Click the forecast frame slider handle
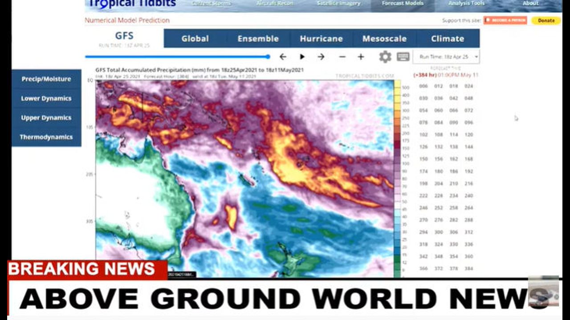The height and width of the screenshot is (320, 570). 268,57
